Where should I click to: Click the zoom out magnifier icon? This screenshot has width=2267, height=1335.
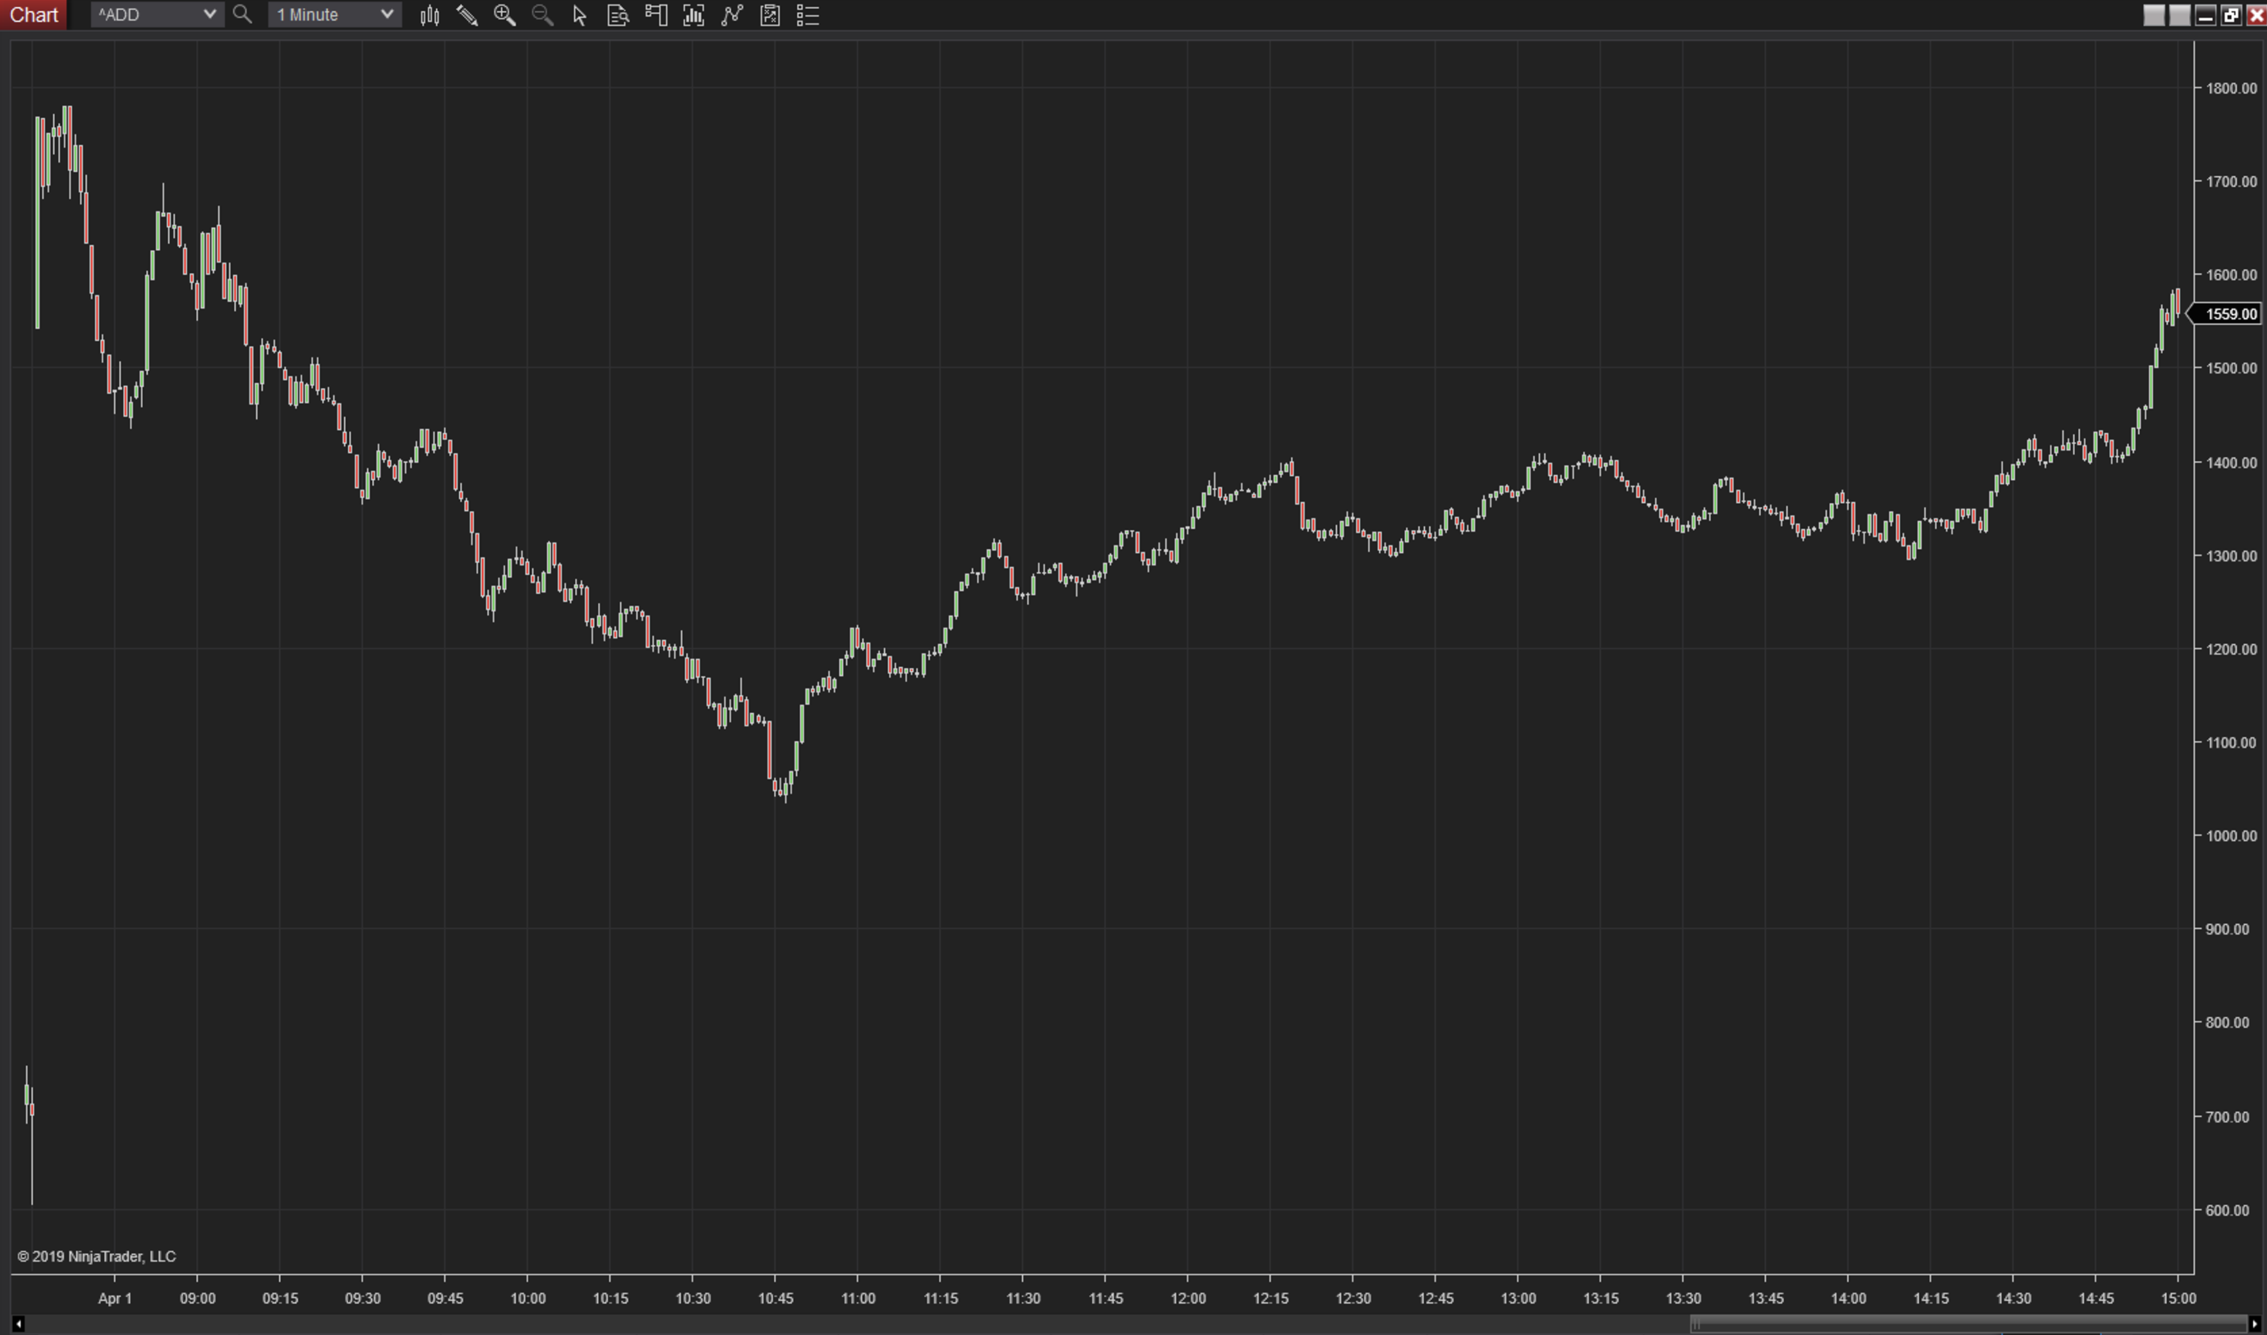(543, 16)
